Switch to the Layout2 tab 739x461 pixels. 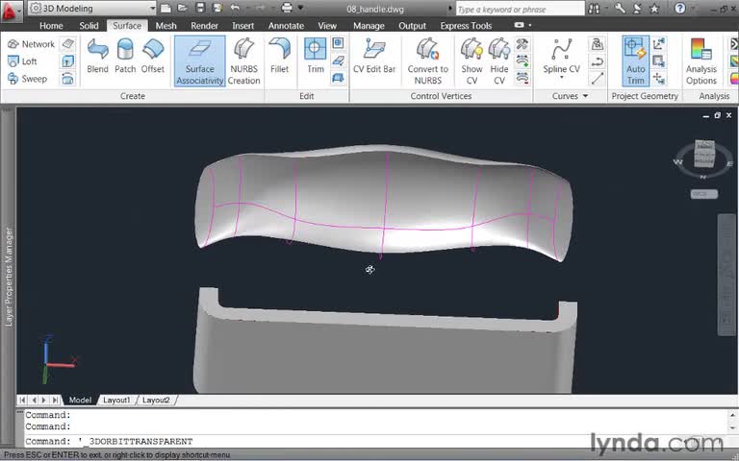[156, 400]
